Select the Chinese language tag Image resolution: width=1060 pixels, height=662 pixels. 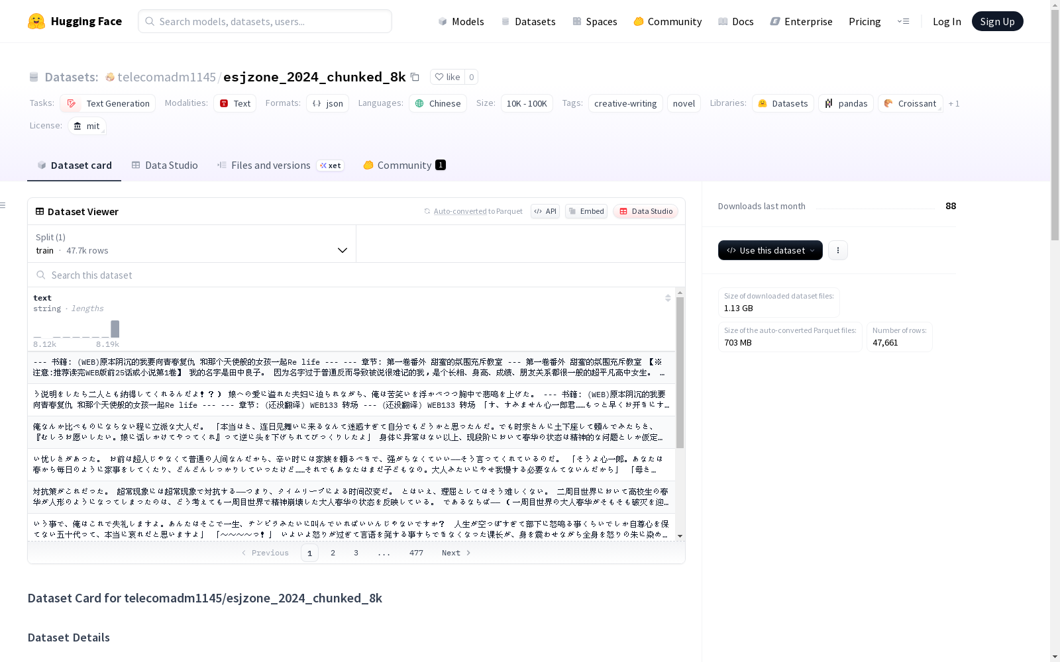pos(438,103)
